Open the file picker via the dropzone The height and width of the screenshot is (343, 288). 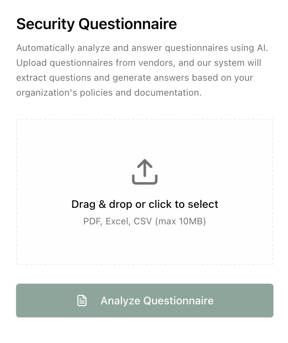(x=144, y=191)
